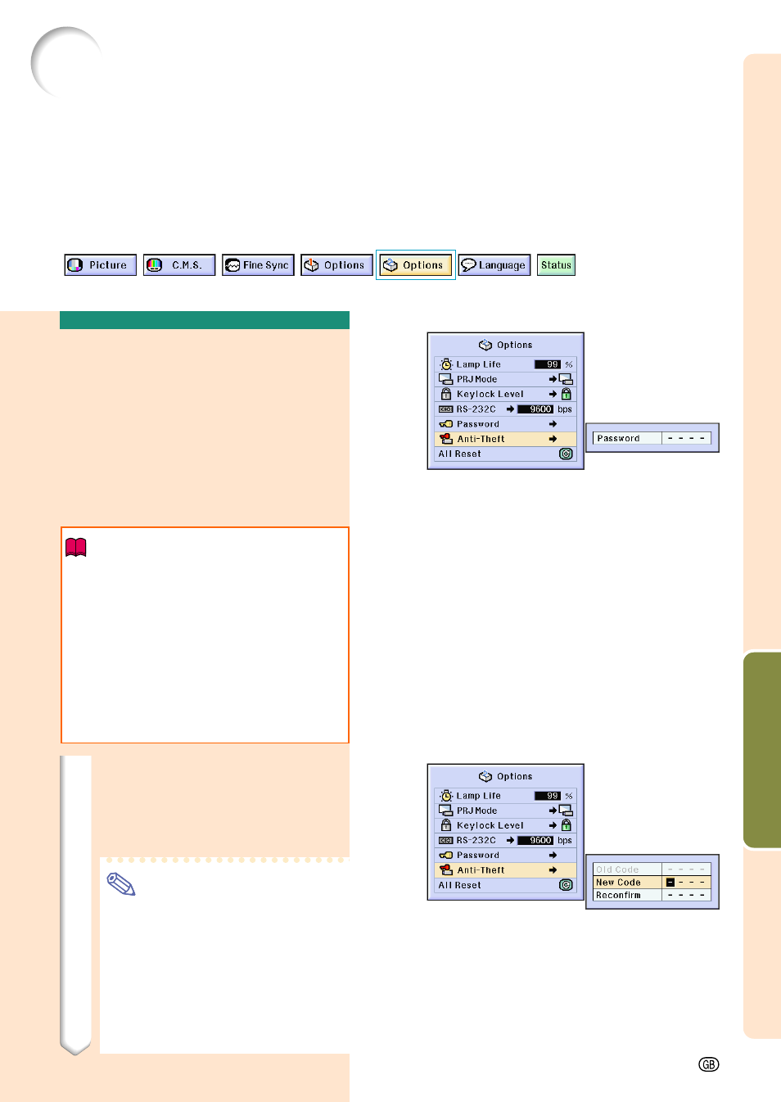Viewport: 781px width, 1102px height.
Task: Click the PRJ Mode screen icon at row end in the upper menu
Action: click(x=566, y=379)
